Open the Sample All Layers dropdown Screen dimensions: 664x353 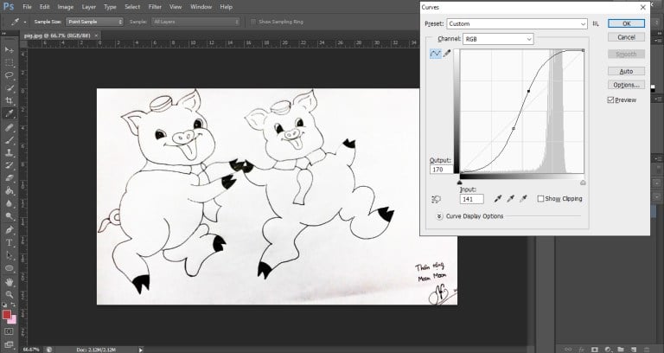195,22
